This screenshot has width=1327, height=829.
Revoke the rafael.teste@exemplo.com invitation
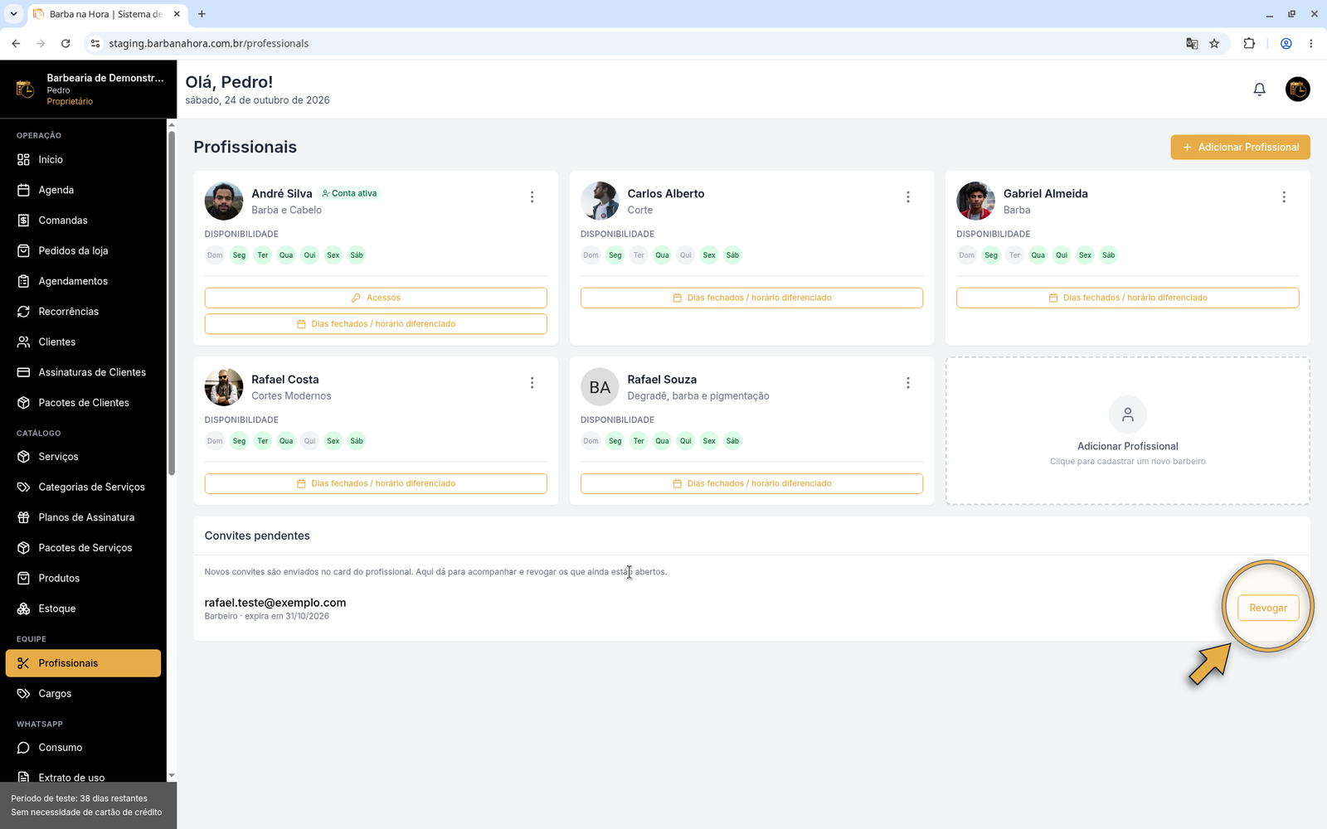click(1268, 608)
